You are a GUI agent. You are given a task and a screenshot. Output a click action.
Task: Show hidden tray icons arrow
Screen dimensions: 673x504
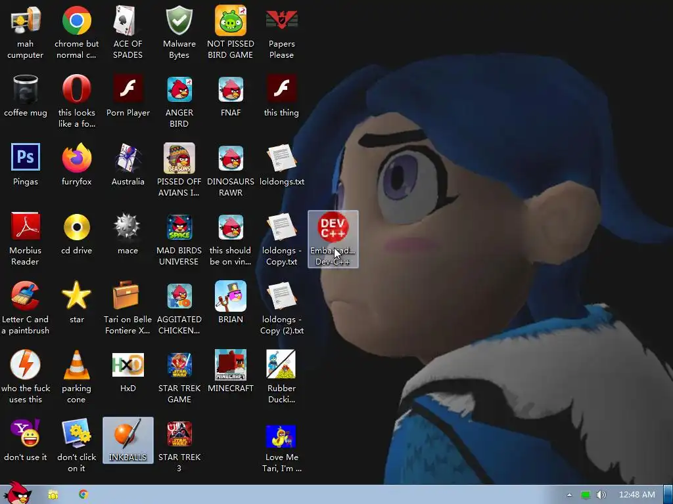pos(569,495)
